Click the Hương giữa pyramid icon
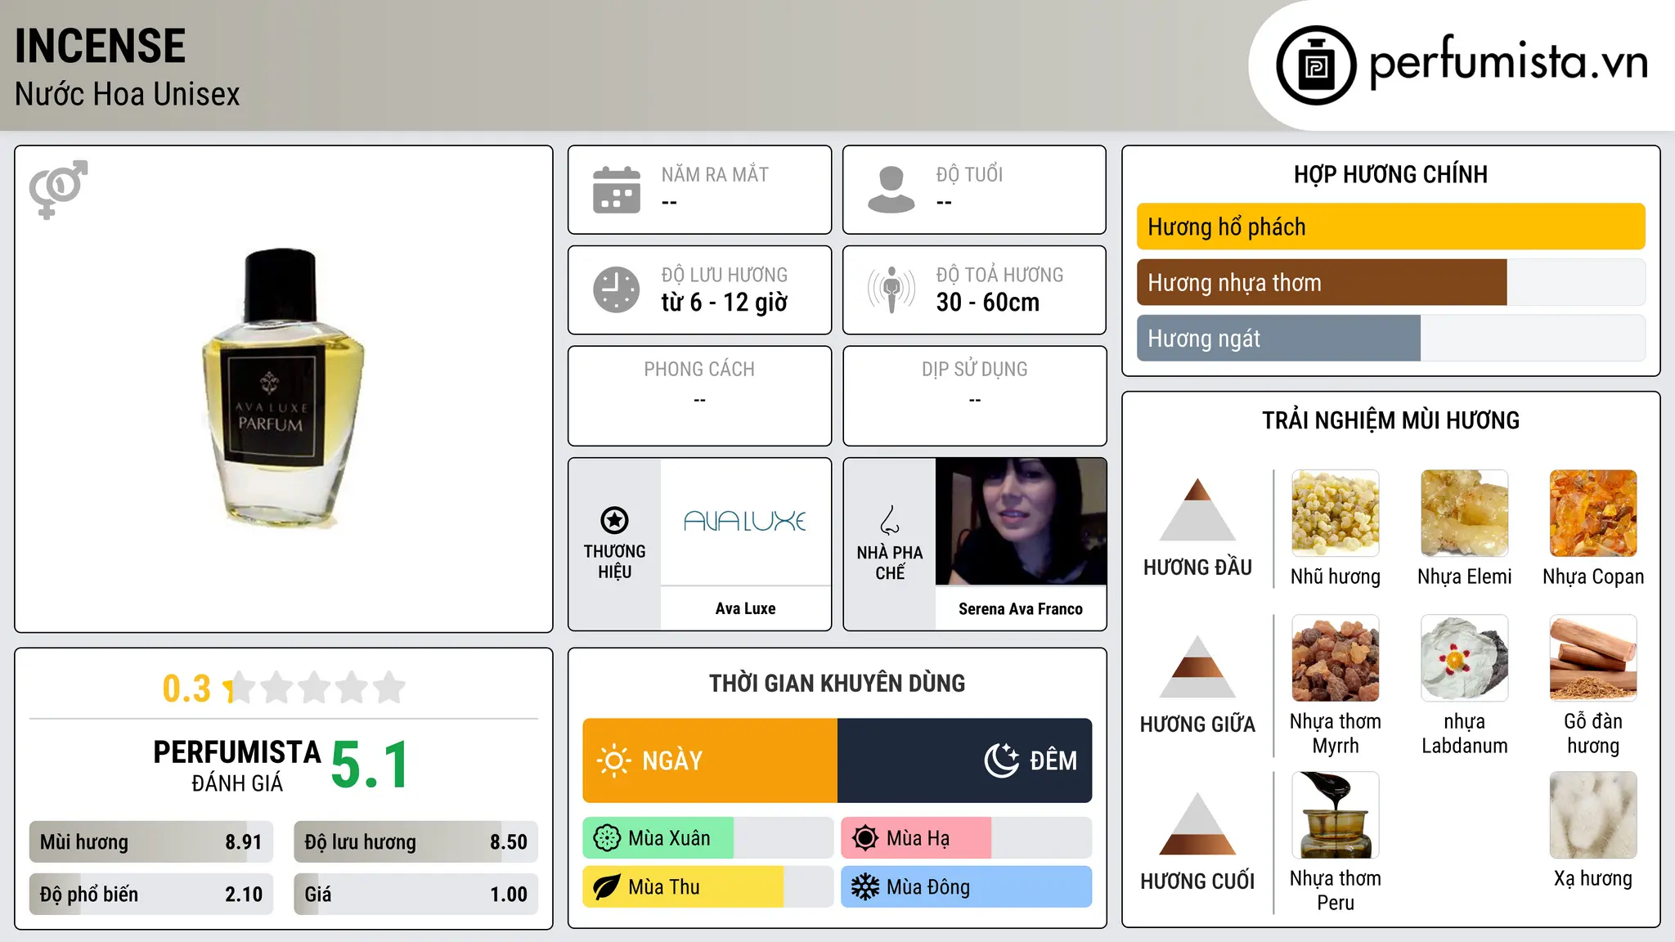Screen dimensions: 1675x942 [1197, 666]
